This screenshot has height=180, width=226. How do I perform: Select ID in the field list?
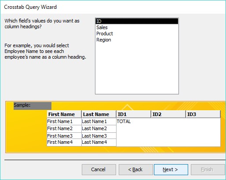(x=137, y=21)
